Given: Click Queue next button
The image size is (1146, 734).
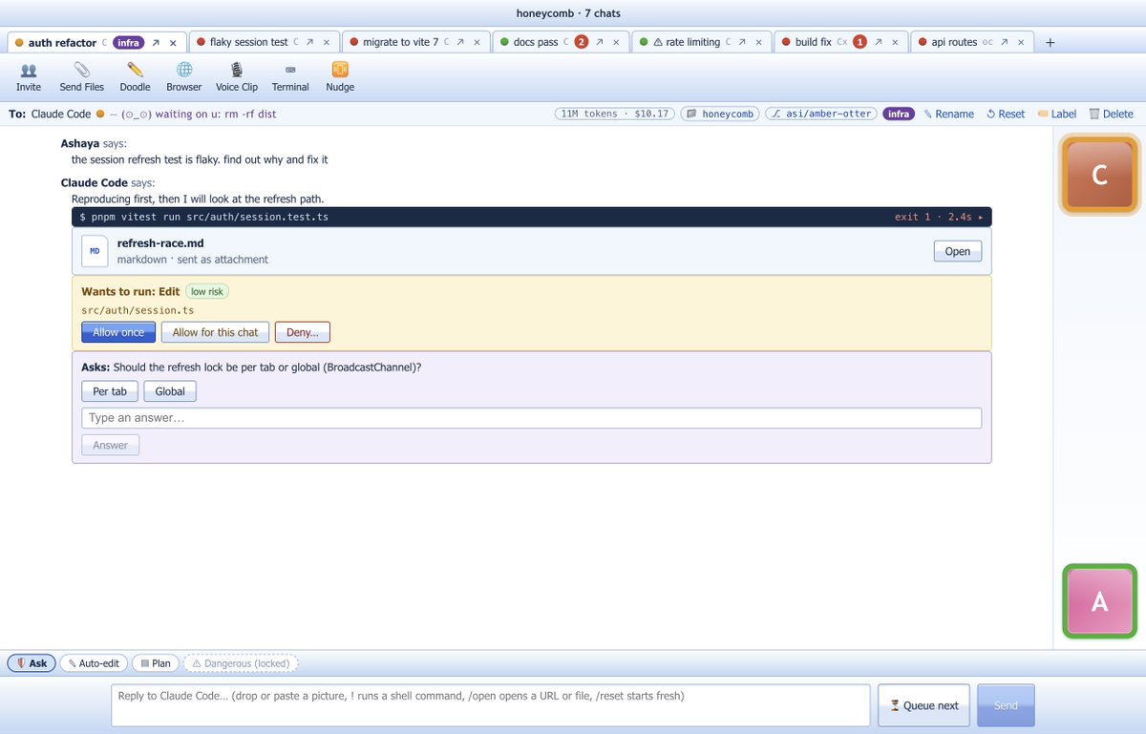Looking at the screenshot, I should [924, 705].
